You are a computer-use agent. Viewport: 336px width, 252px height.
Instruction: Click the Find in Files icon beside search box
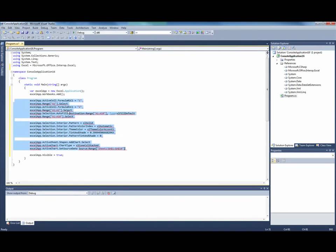[132, 33]
